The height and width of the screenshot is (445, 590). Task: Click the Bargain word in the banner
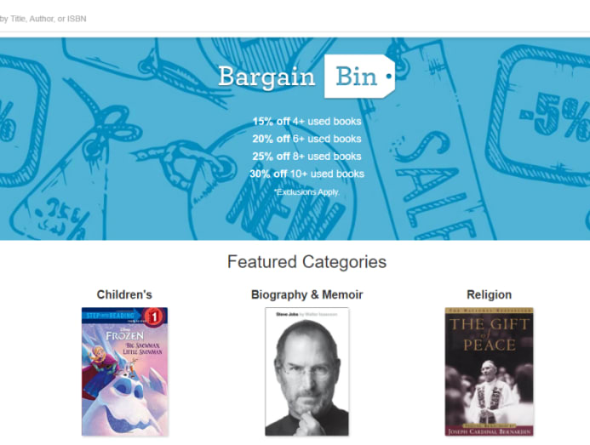click(266, 77)
